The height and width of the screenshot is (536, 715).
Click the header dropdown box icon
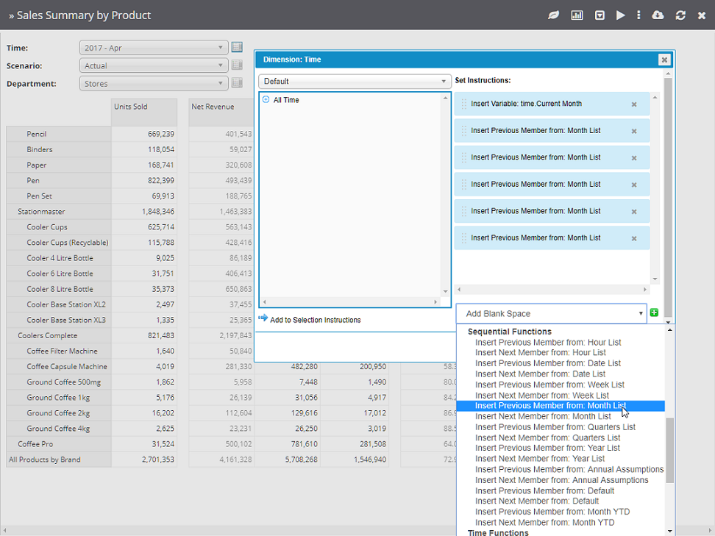(x=600, y=15)
